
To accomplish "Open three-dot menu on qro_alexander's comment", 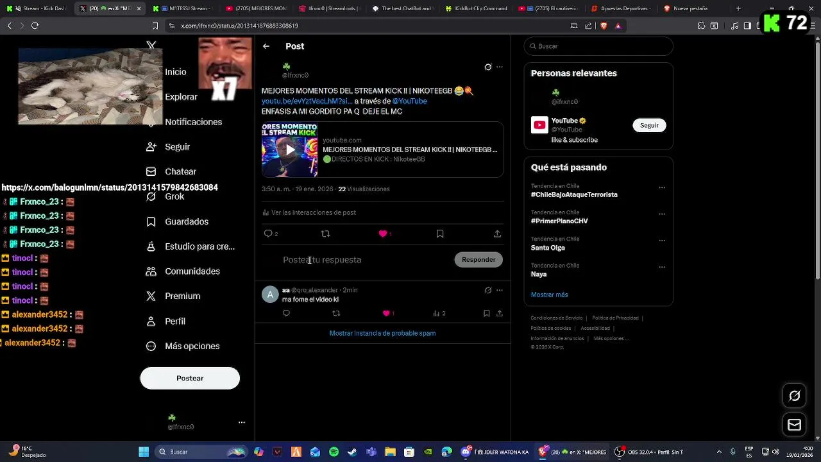I will click(x=500, y=290).
